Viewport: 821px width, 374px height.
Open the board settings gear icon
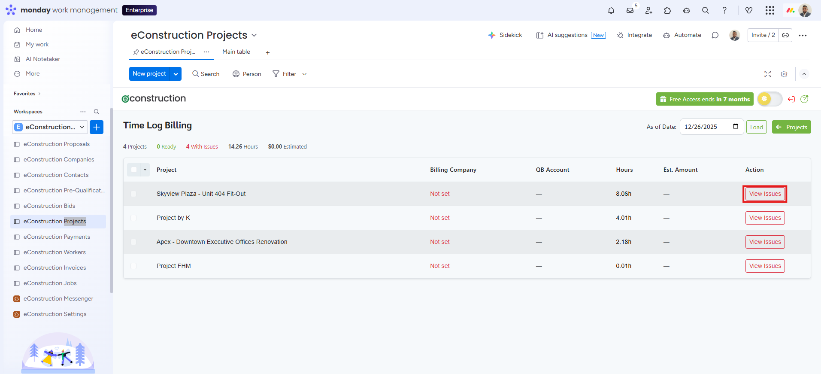point(784,74)
